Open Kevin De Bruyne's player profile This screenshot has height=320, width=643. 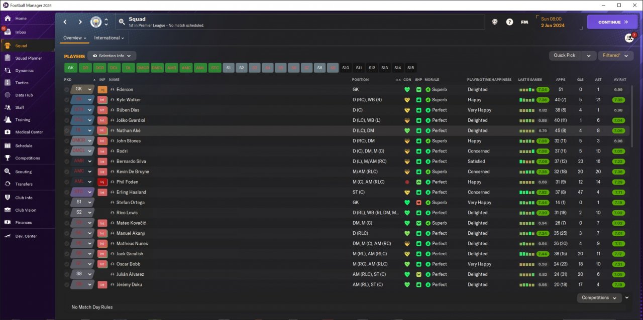coord(133,172)
